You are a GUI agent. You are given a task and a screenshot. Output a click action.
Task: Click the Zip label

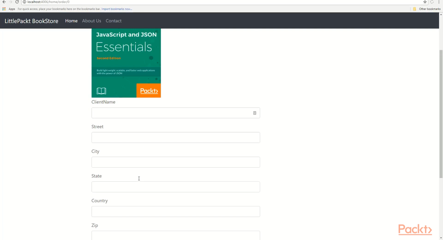pos(95,225)
